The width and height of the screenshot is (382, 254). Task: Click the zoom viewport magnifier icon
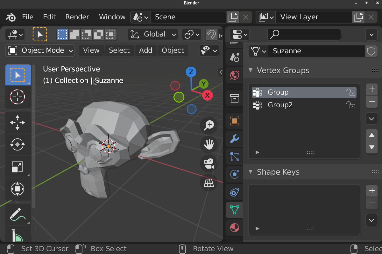click(209, 125)
